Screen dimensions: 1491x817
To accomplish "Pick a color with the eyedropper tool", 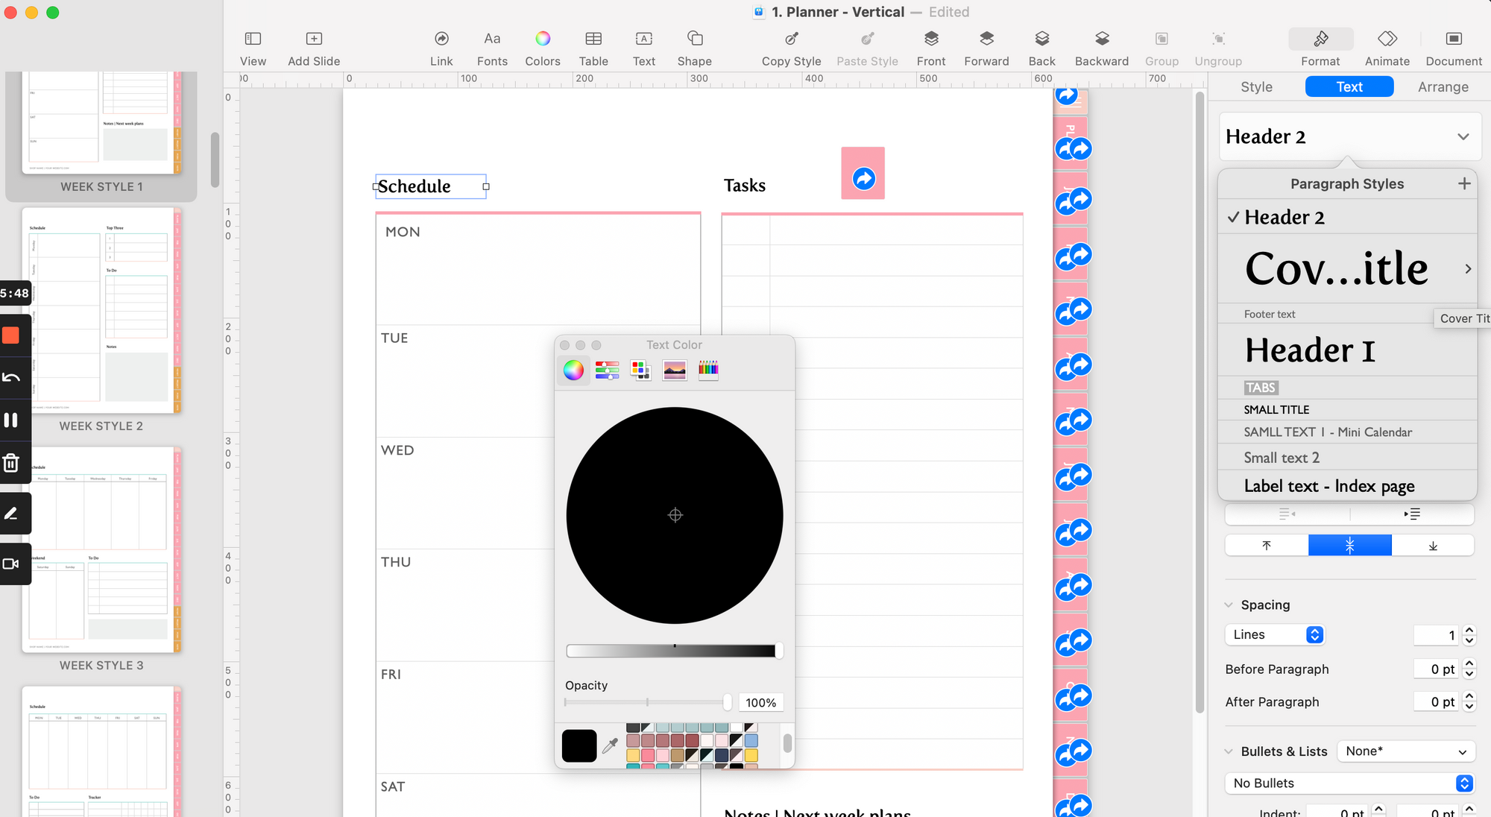I will 610,745.
